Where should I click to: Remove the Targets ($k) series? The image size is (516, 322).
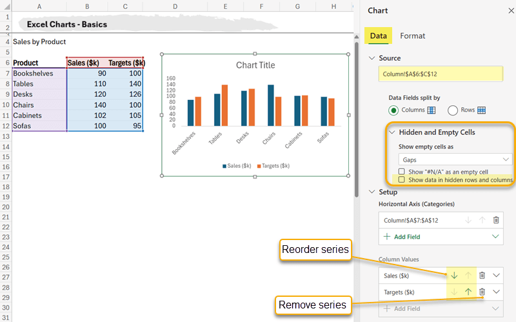[482, 292]
